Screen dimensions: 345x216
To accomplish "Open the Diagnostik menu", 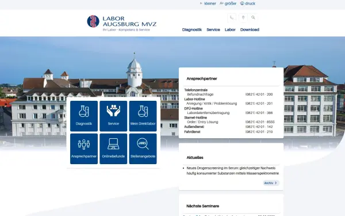I will tap(192, 29).
